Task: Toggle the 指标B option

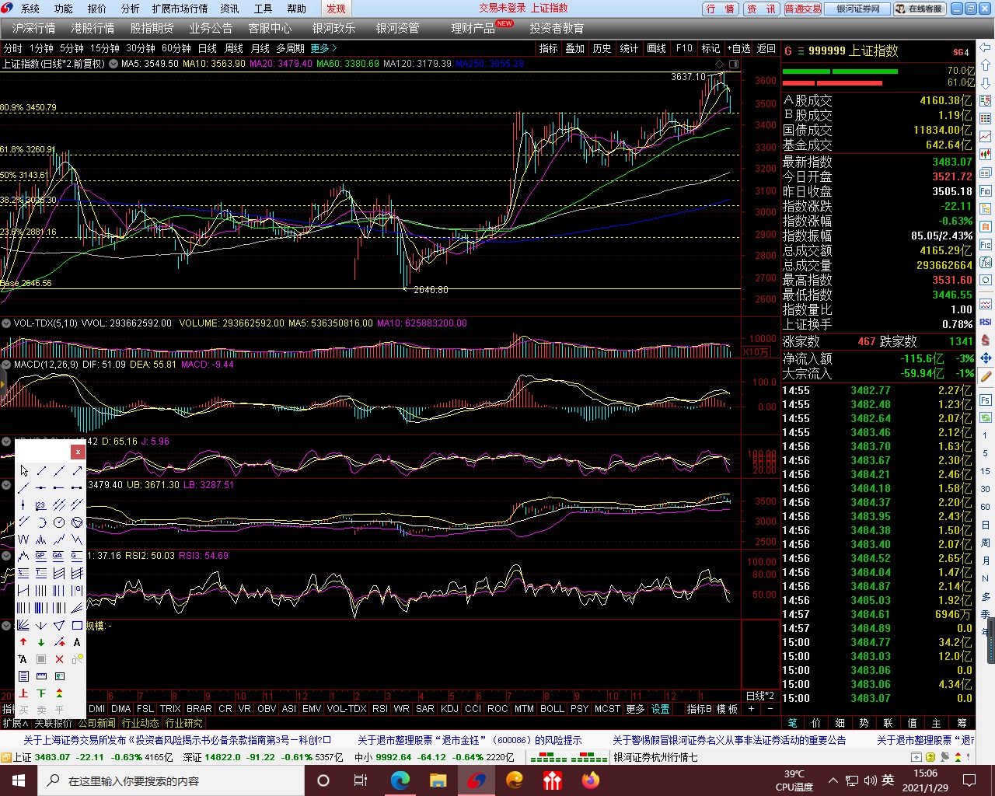Action: (x=699, y=709)
